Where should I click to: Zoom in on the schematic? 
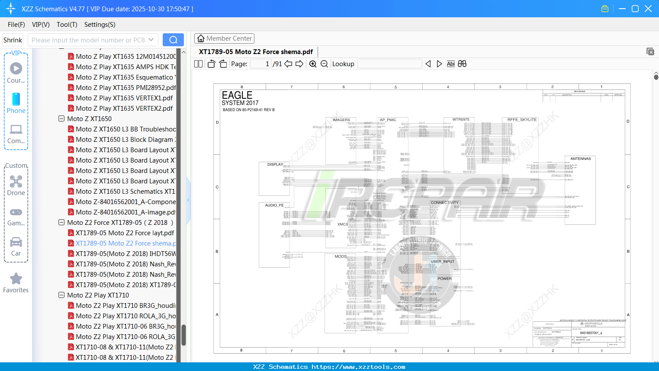click(313, 64)
